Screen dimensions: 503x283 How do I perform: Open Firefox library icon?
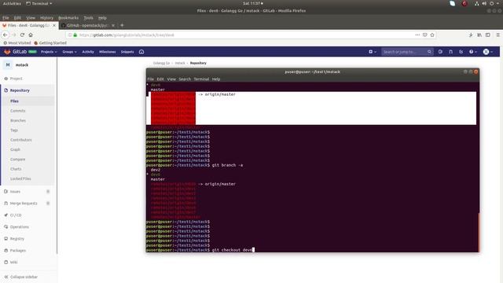tap(479, 35)
